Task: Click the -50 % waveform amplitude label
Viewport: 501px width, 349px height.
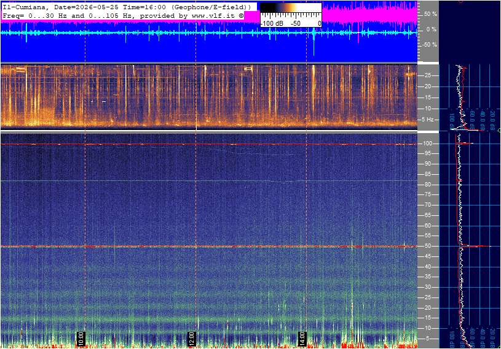Action: pyautogui.click(x=430, y=45)
